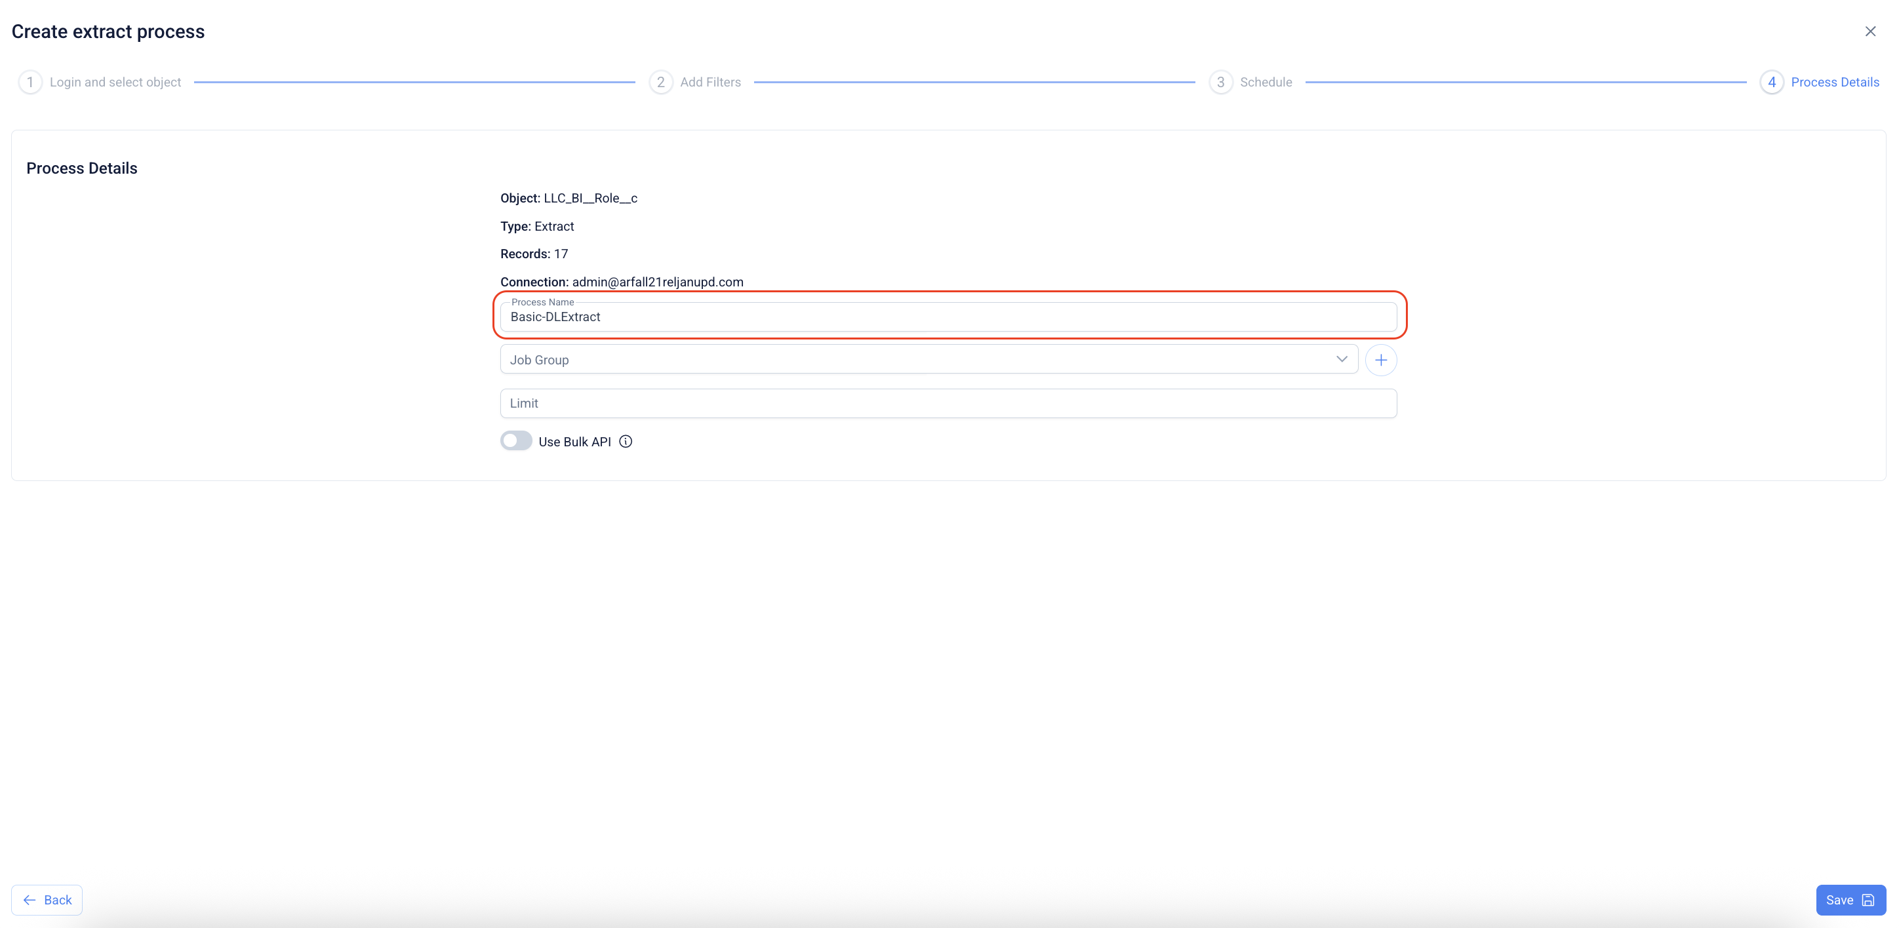The image size is (1899, 928).
Task: Click the floppy disk icon on Save
Action: tap(1868, 900)
